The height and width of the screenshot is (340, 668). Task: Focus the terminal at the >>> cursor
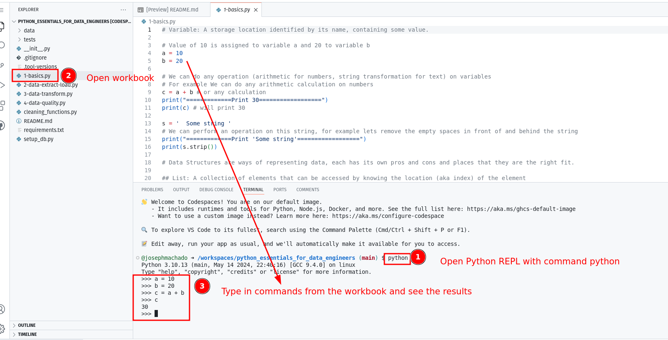[156, 314]
